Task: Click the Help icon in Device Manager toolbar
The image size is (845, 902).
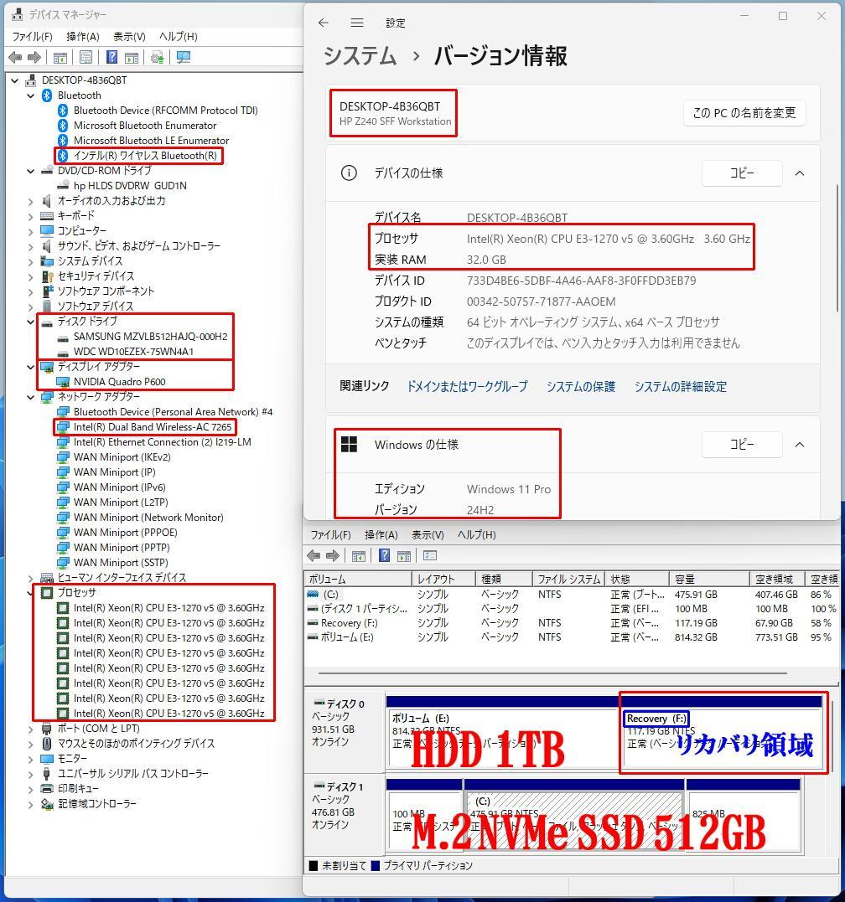Action: pyautogui.click(x=111, y=57)
